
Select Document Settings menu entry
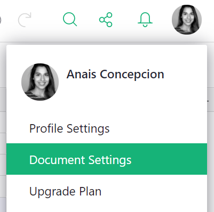(107, 159)
